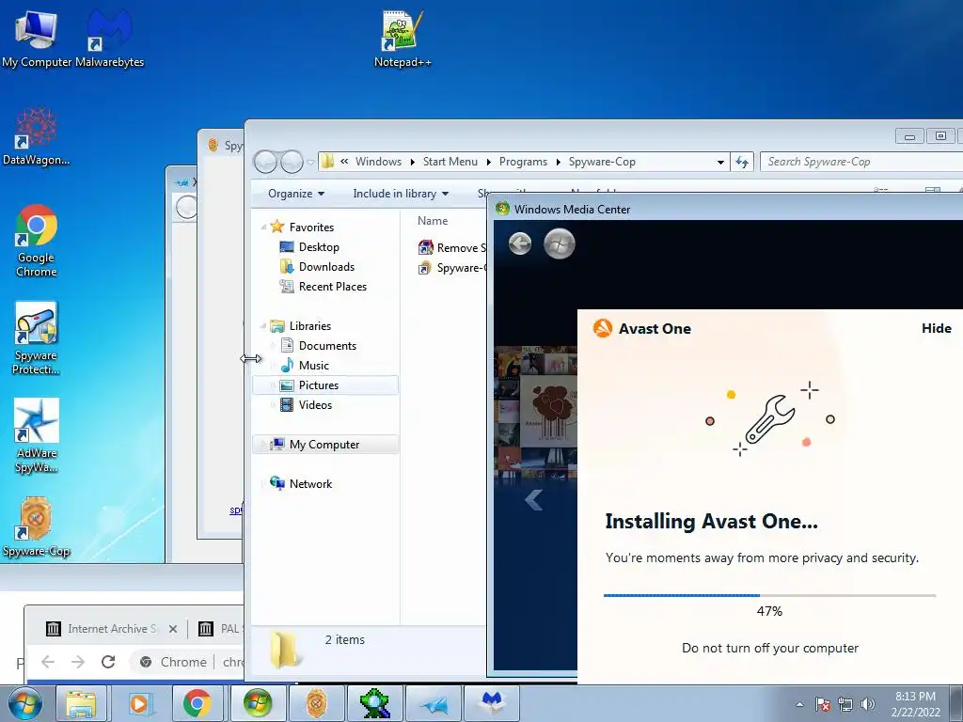Open the Include in library dropdown
The height and width of the screenshot is (722, 963).
[x=401, y=194]
